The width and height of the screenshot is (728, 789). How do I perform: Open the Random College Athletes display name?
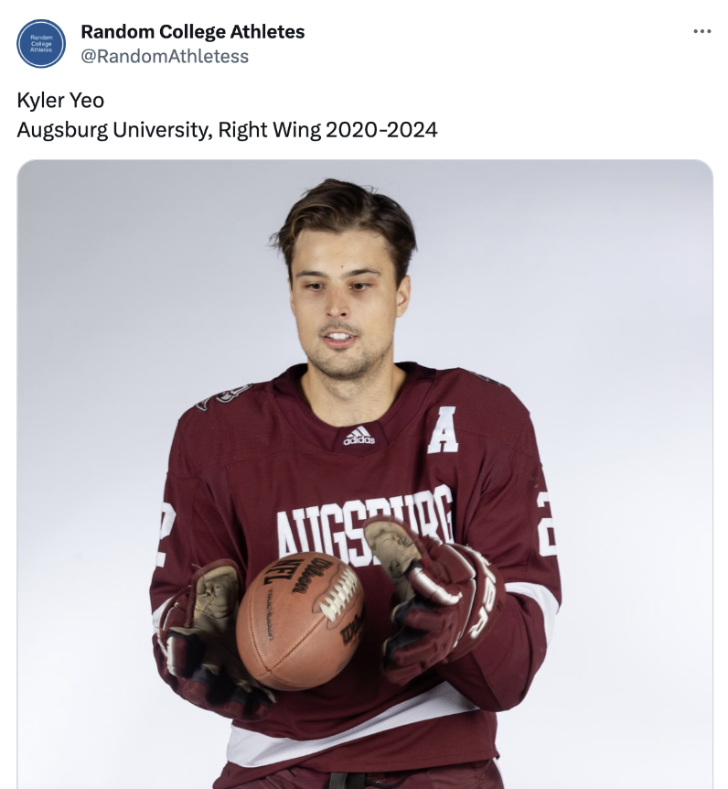pyautogui.click(x=193, y=32)
